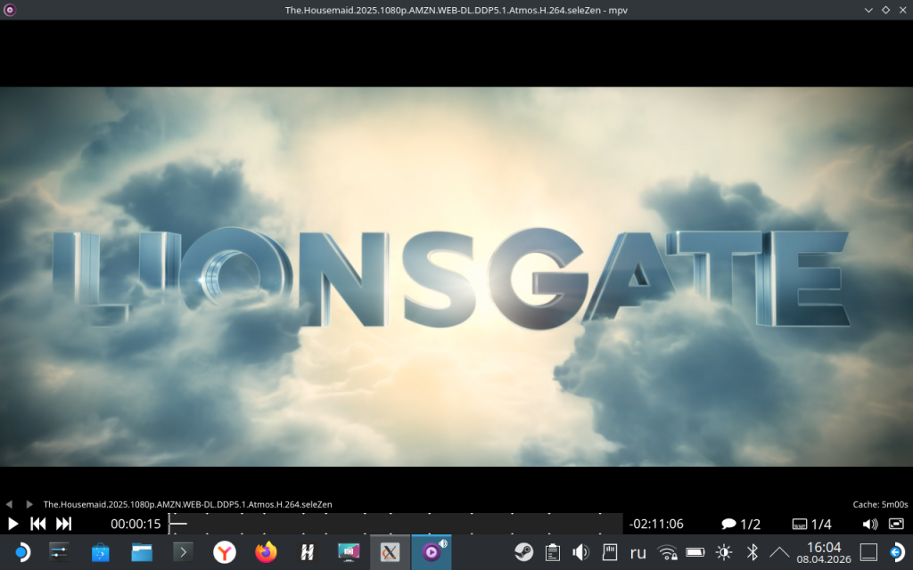
Task: Mute the mpv player volume
Action: tap(870, 524)
